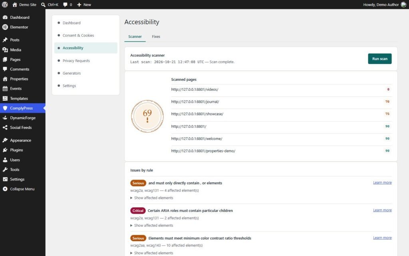Open Pages icon in sidebar
The image size is (409, 256).
coord(5,59)
